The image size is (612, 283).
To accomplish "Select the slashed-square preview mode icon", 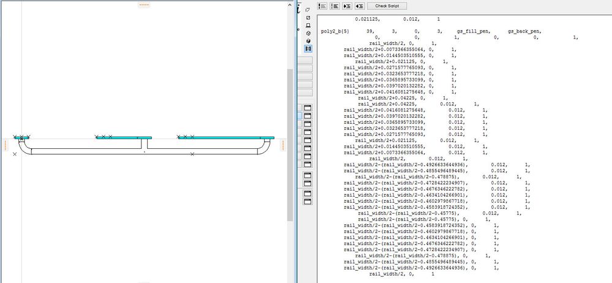I will 308,18.
